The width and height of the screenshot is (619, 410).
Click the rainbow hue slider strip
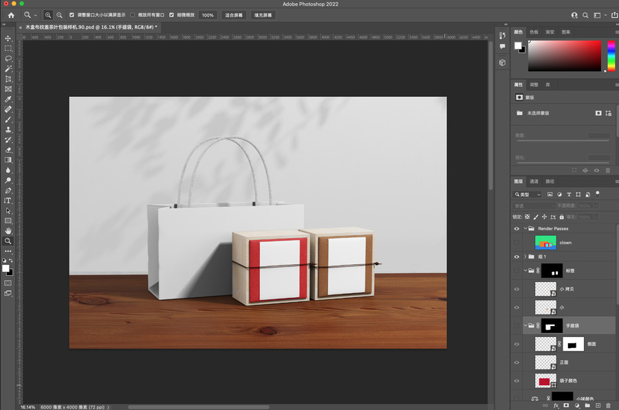click(611, 56)
